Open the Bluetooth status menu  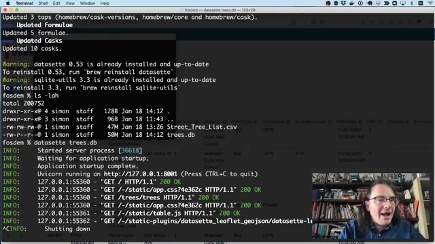(x=412, y=3)
